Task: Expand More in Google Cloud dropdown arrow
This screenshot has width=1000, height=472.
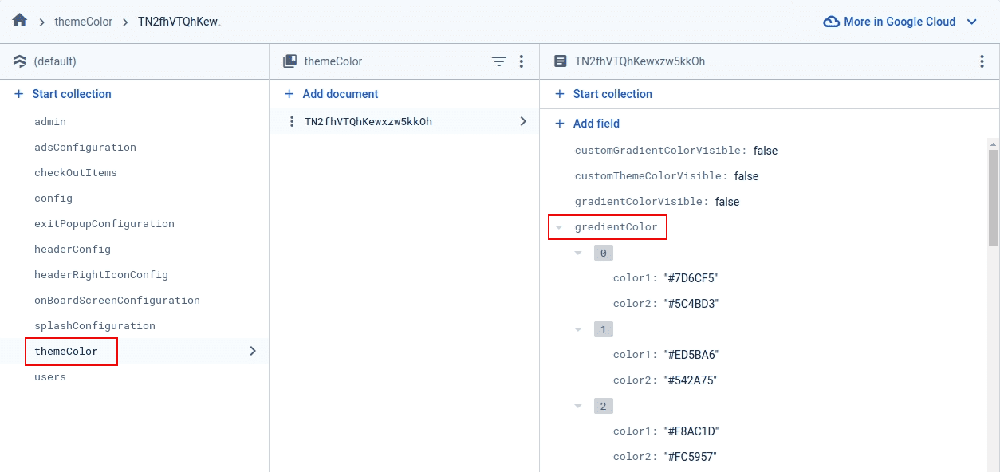Action: pyautogui.click(x=971, y=22)
